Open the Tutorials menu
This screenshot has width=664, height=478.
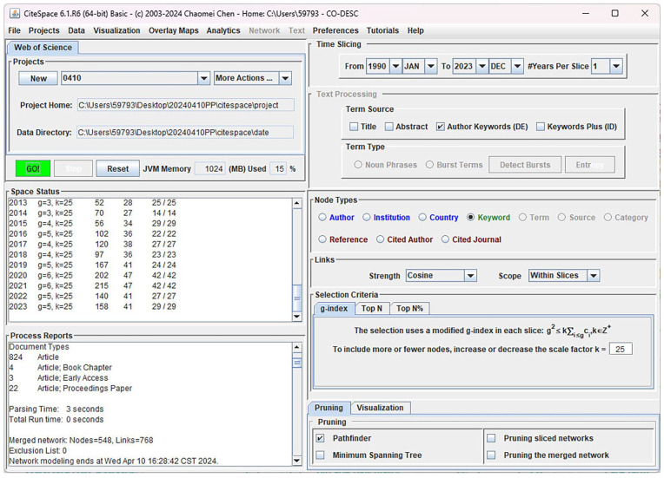pos(382,30)
